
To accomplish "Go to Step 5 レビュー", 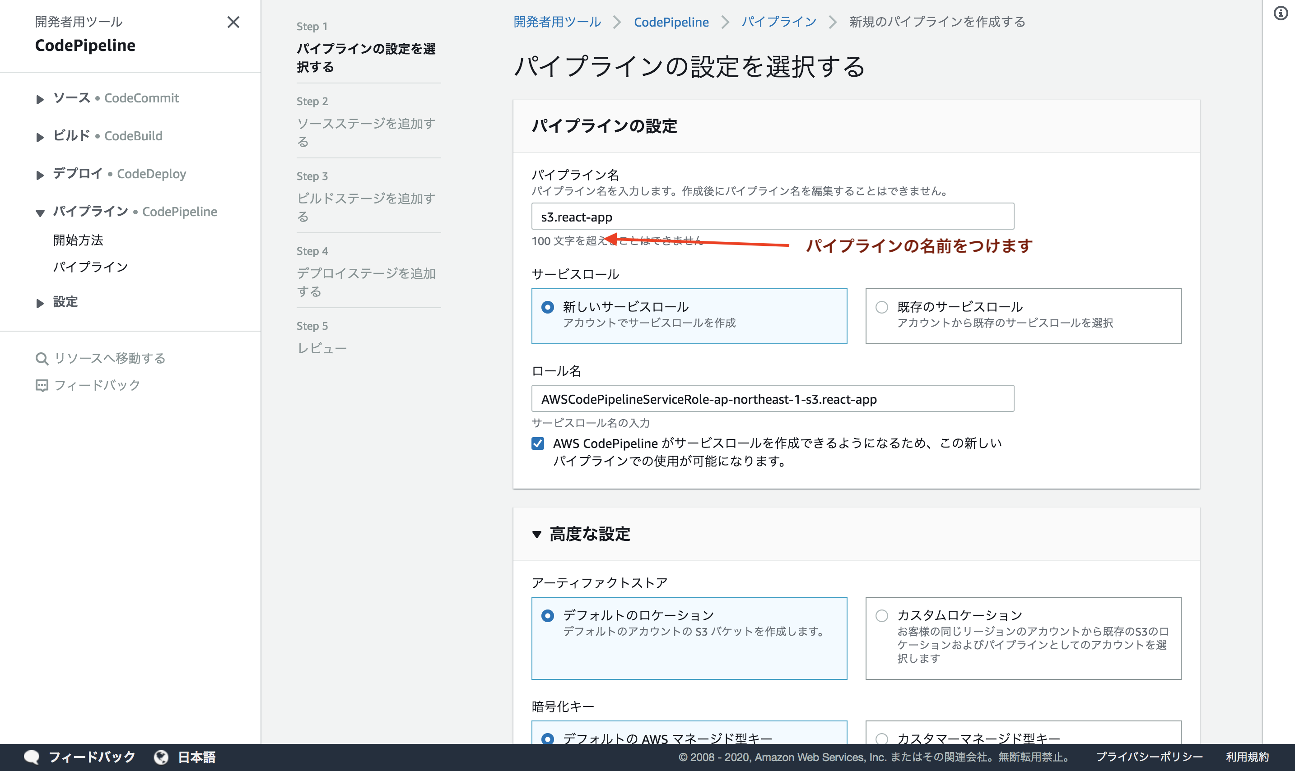I will (322, 348).
